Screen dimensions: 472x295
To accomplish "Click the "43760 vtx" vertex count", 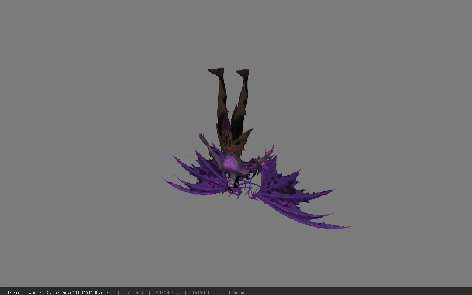I will point(167,292).
